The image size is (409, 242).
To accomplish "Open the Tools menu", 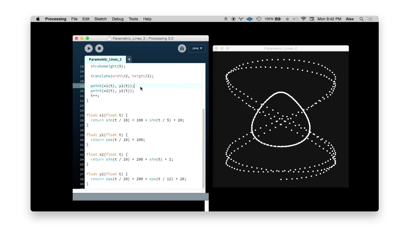I will tap(133, 19).
